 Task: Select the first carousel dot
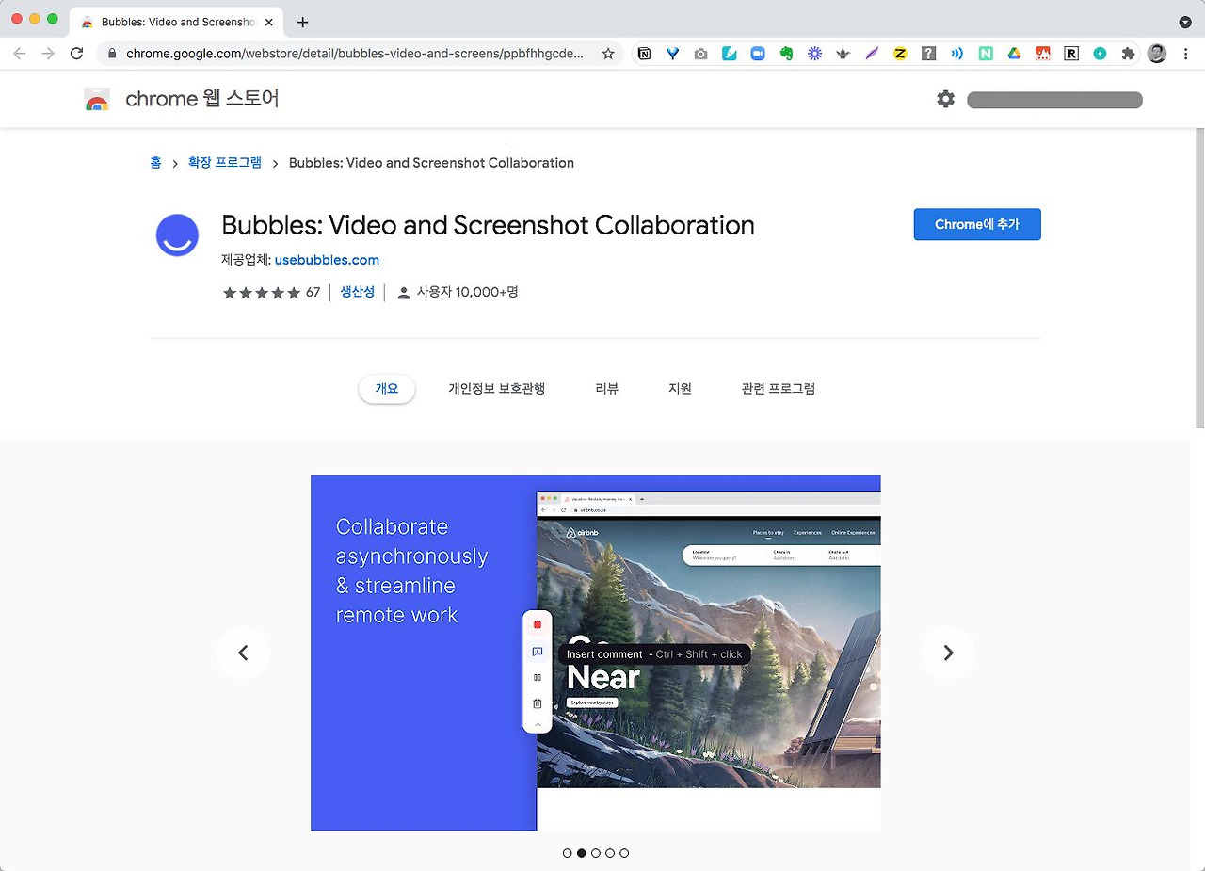[567, 853]
